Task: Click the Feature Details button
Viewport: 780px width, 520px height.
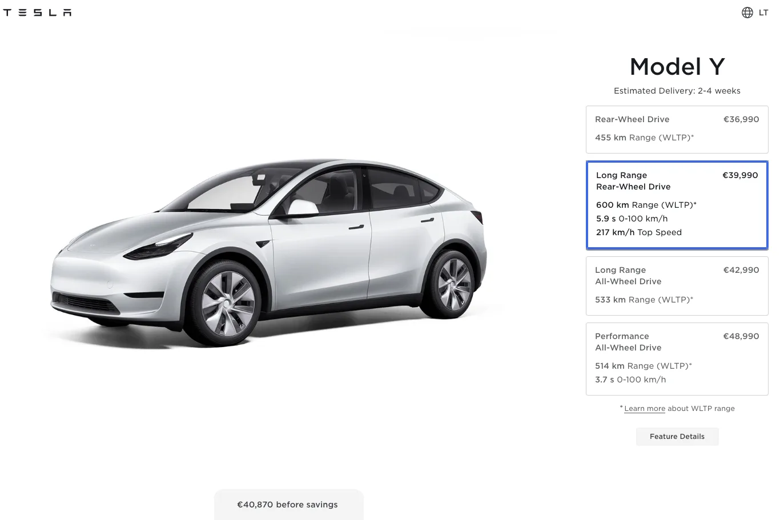Action: tap(677, 437)
